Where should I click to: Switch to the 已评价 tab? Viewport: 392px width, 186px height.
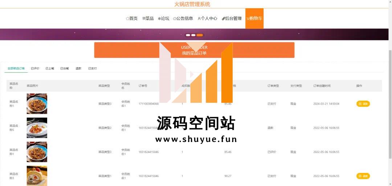click(x=35, y=68)
